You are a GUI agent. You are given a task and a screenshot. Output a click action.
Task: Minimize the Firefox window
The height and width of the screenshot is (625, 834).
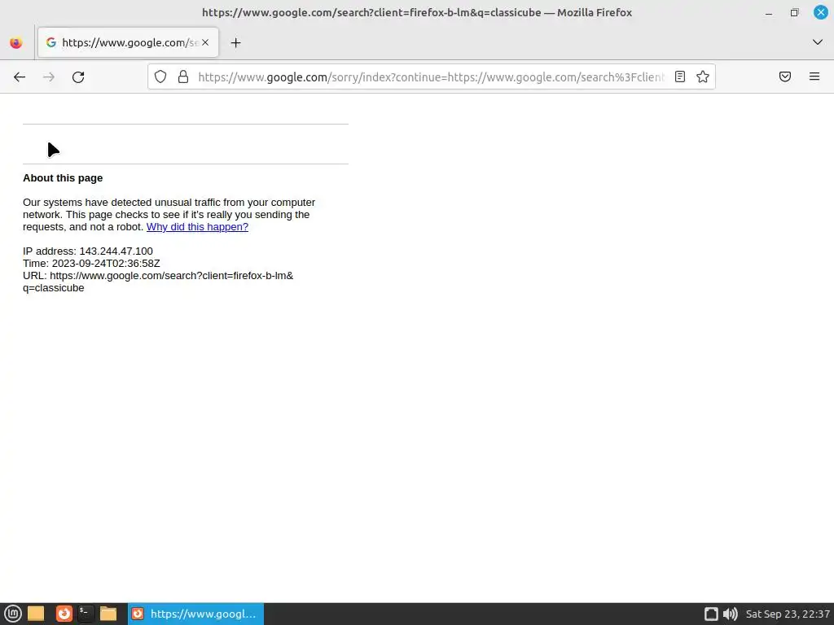coord(769,13)
